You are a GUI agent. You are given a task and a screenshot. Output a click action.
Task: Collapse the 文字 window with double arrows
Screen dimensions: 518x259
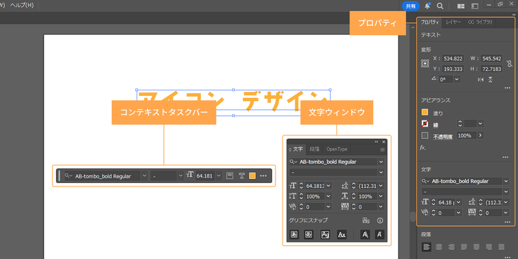(376, 142)
